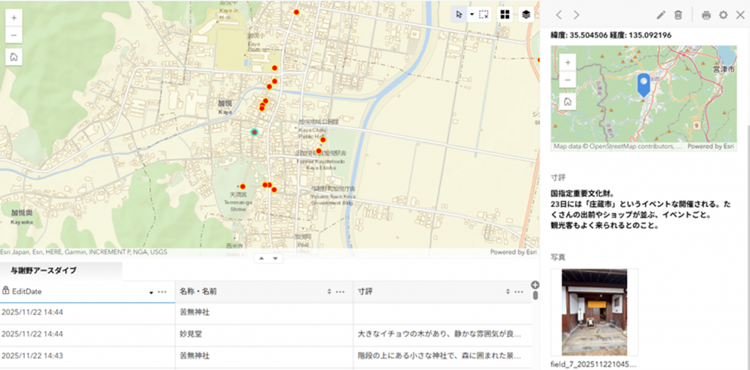Go to the previous feature record
This screenshot has height=370, width=750.
[559, 15]
